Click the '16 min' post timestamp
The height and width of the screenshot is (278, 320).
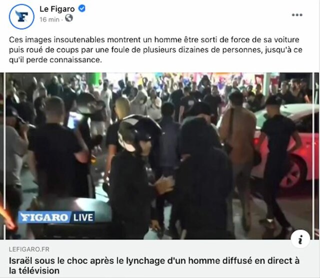(x=49, y=19)
